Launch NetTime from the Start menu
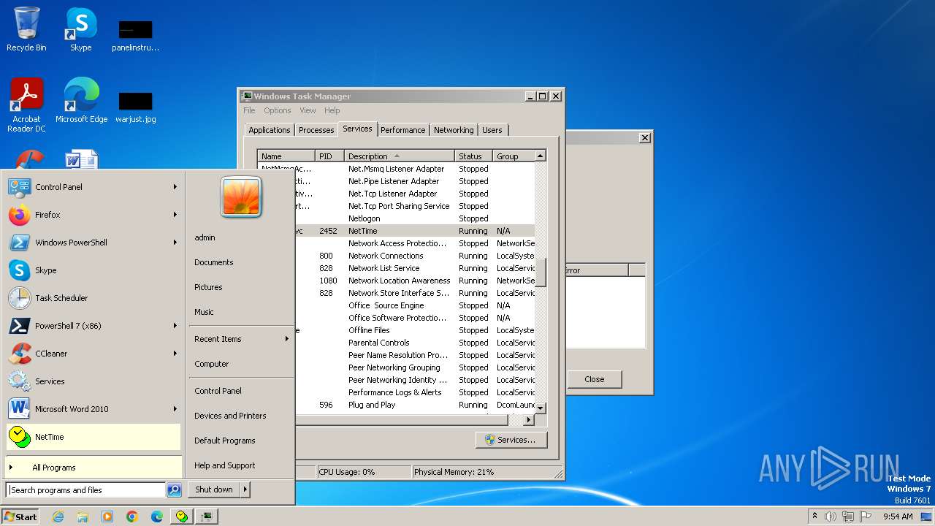The image size is (935, 526). pyautogui.click(x=93, y=437)
